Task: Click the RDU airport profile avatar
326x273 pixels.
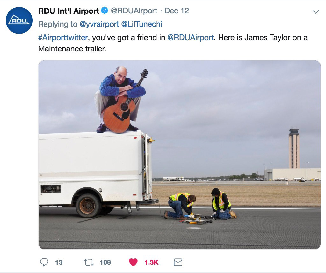Action: tap(19, 20)
